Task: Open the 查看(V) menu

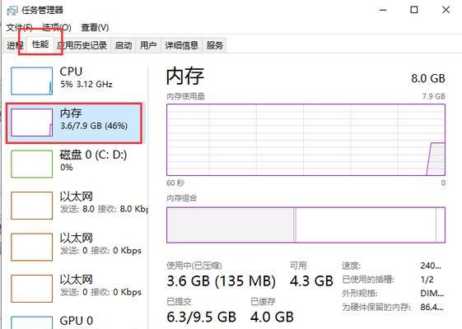Action: click(95, 28)
